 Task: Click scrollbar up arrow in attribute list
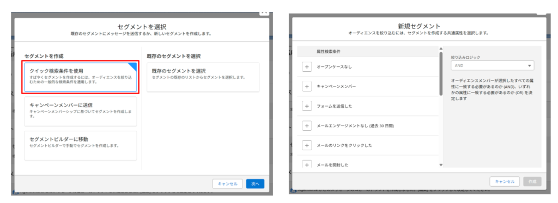click(x=441, y=48)
